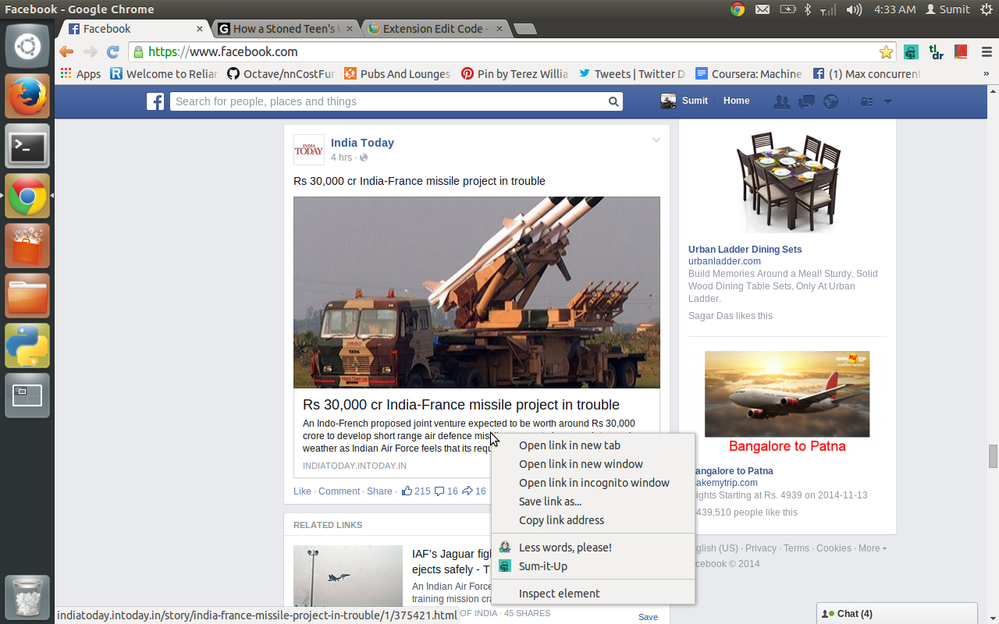Viewport: 999px width, 624px height.
Task: Click Like under the India Today post
Action: point(302,491)
